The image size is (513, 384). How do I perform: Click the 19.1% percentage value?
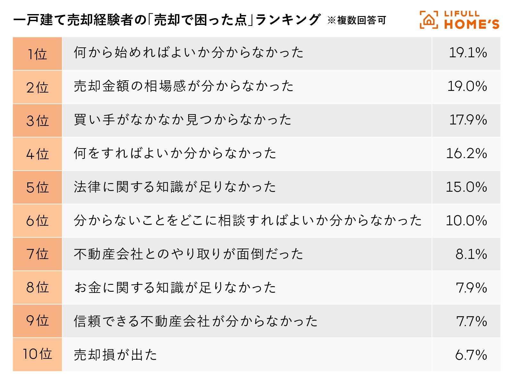click(x=467, y=53)
